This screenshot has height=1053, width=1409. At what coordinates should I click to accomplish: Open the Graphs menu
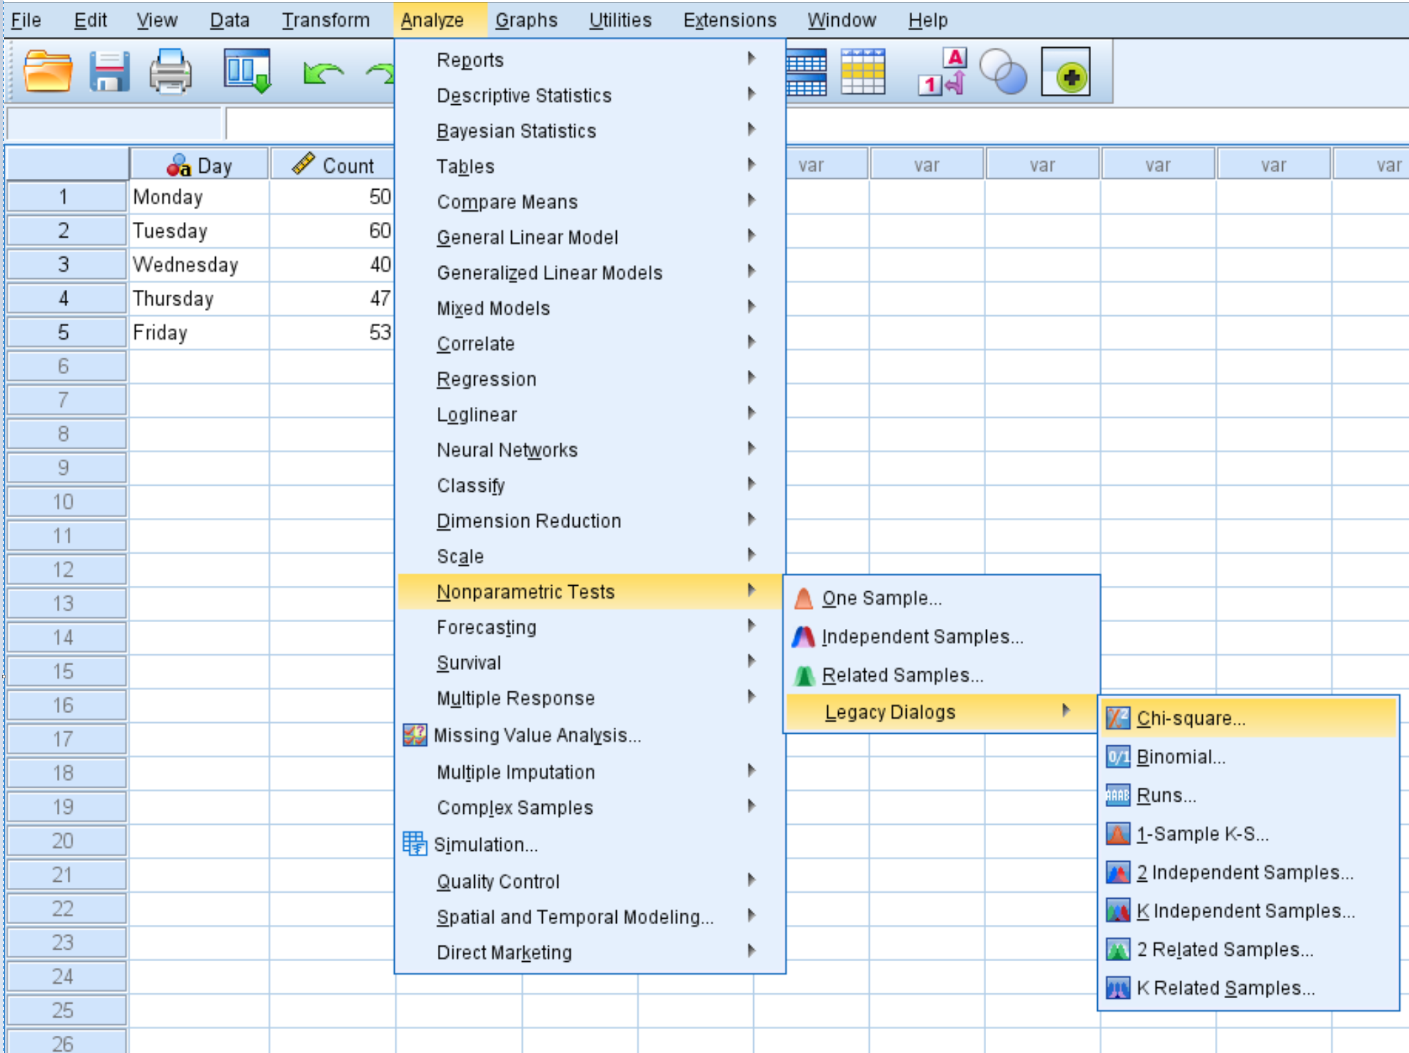526,20
